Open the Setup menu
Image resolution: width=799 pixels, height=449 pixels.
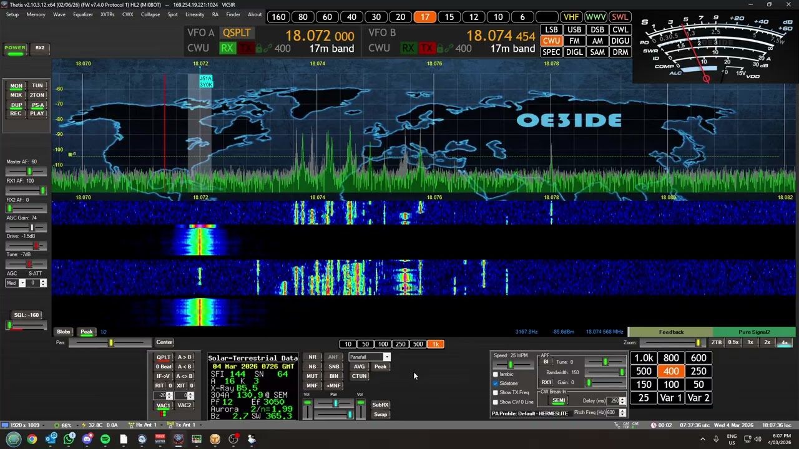point(12,14)
